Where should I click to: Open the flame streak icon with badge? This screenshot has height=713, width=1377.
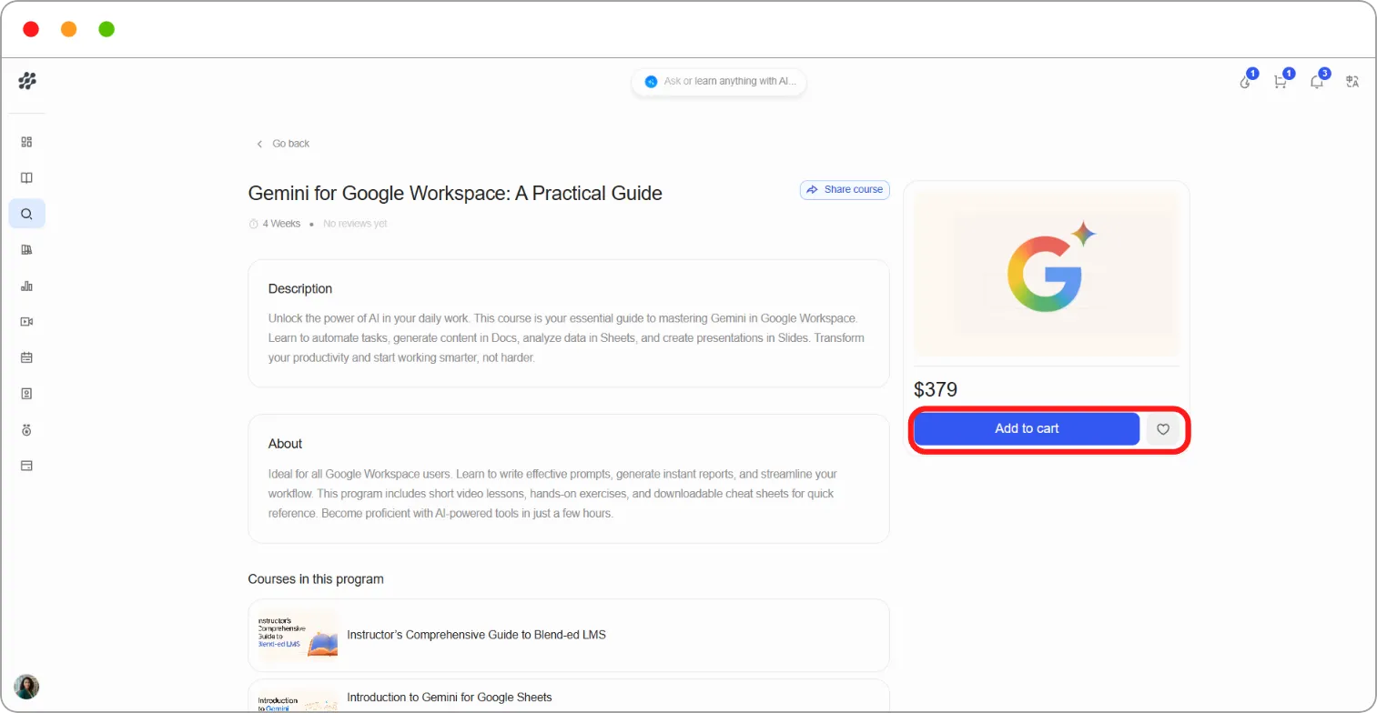click(x=1246, y=81)
